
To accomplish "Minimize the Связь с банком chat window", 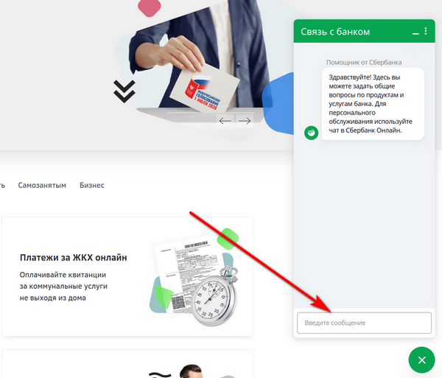I will tap(415, 33).
